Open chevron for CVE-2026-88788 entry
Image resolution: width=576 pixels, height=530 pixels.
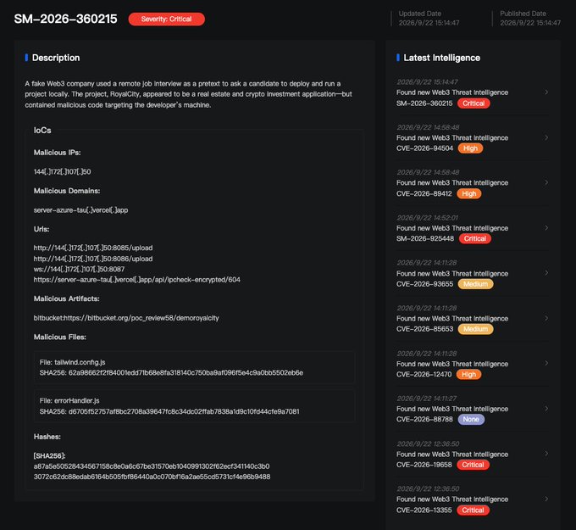point(546,409)
